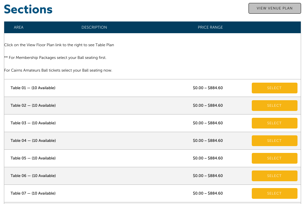Click the Table 03 price range value
This screenshot has height=204, width=305.
point(208,123)
